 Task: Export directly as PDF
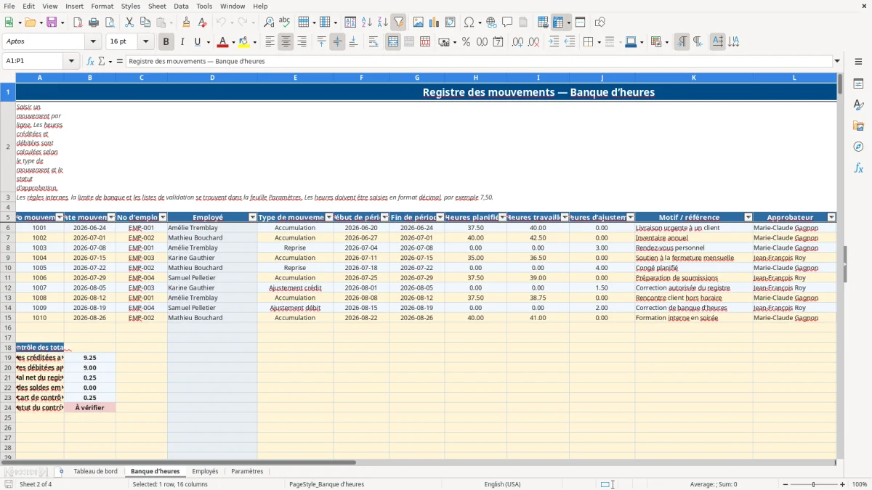pyautogui.click(x=78, y=23)
